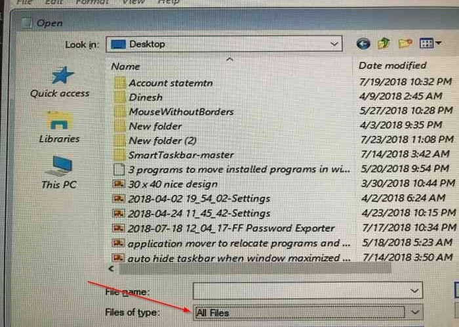The image size is (459, 327).
Task: Go up one folder level icon
Action: [x=384, y=43]
